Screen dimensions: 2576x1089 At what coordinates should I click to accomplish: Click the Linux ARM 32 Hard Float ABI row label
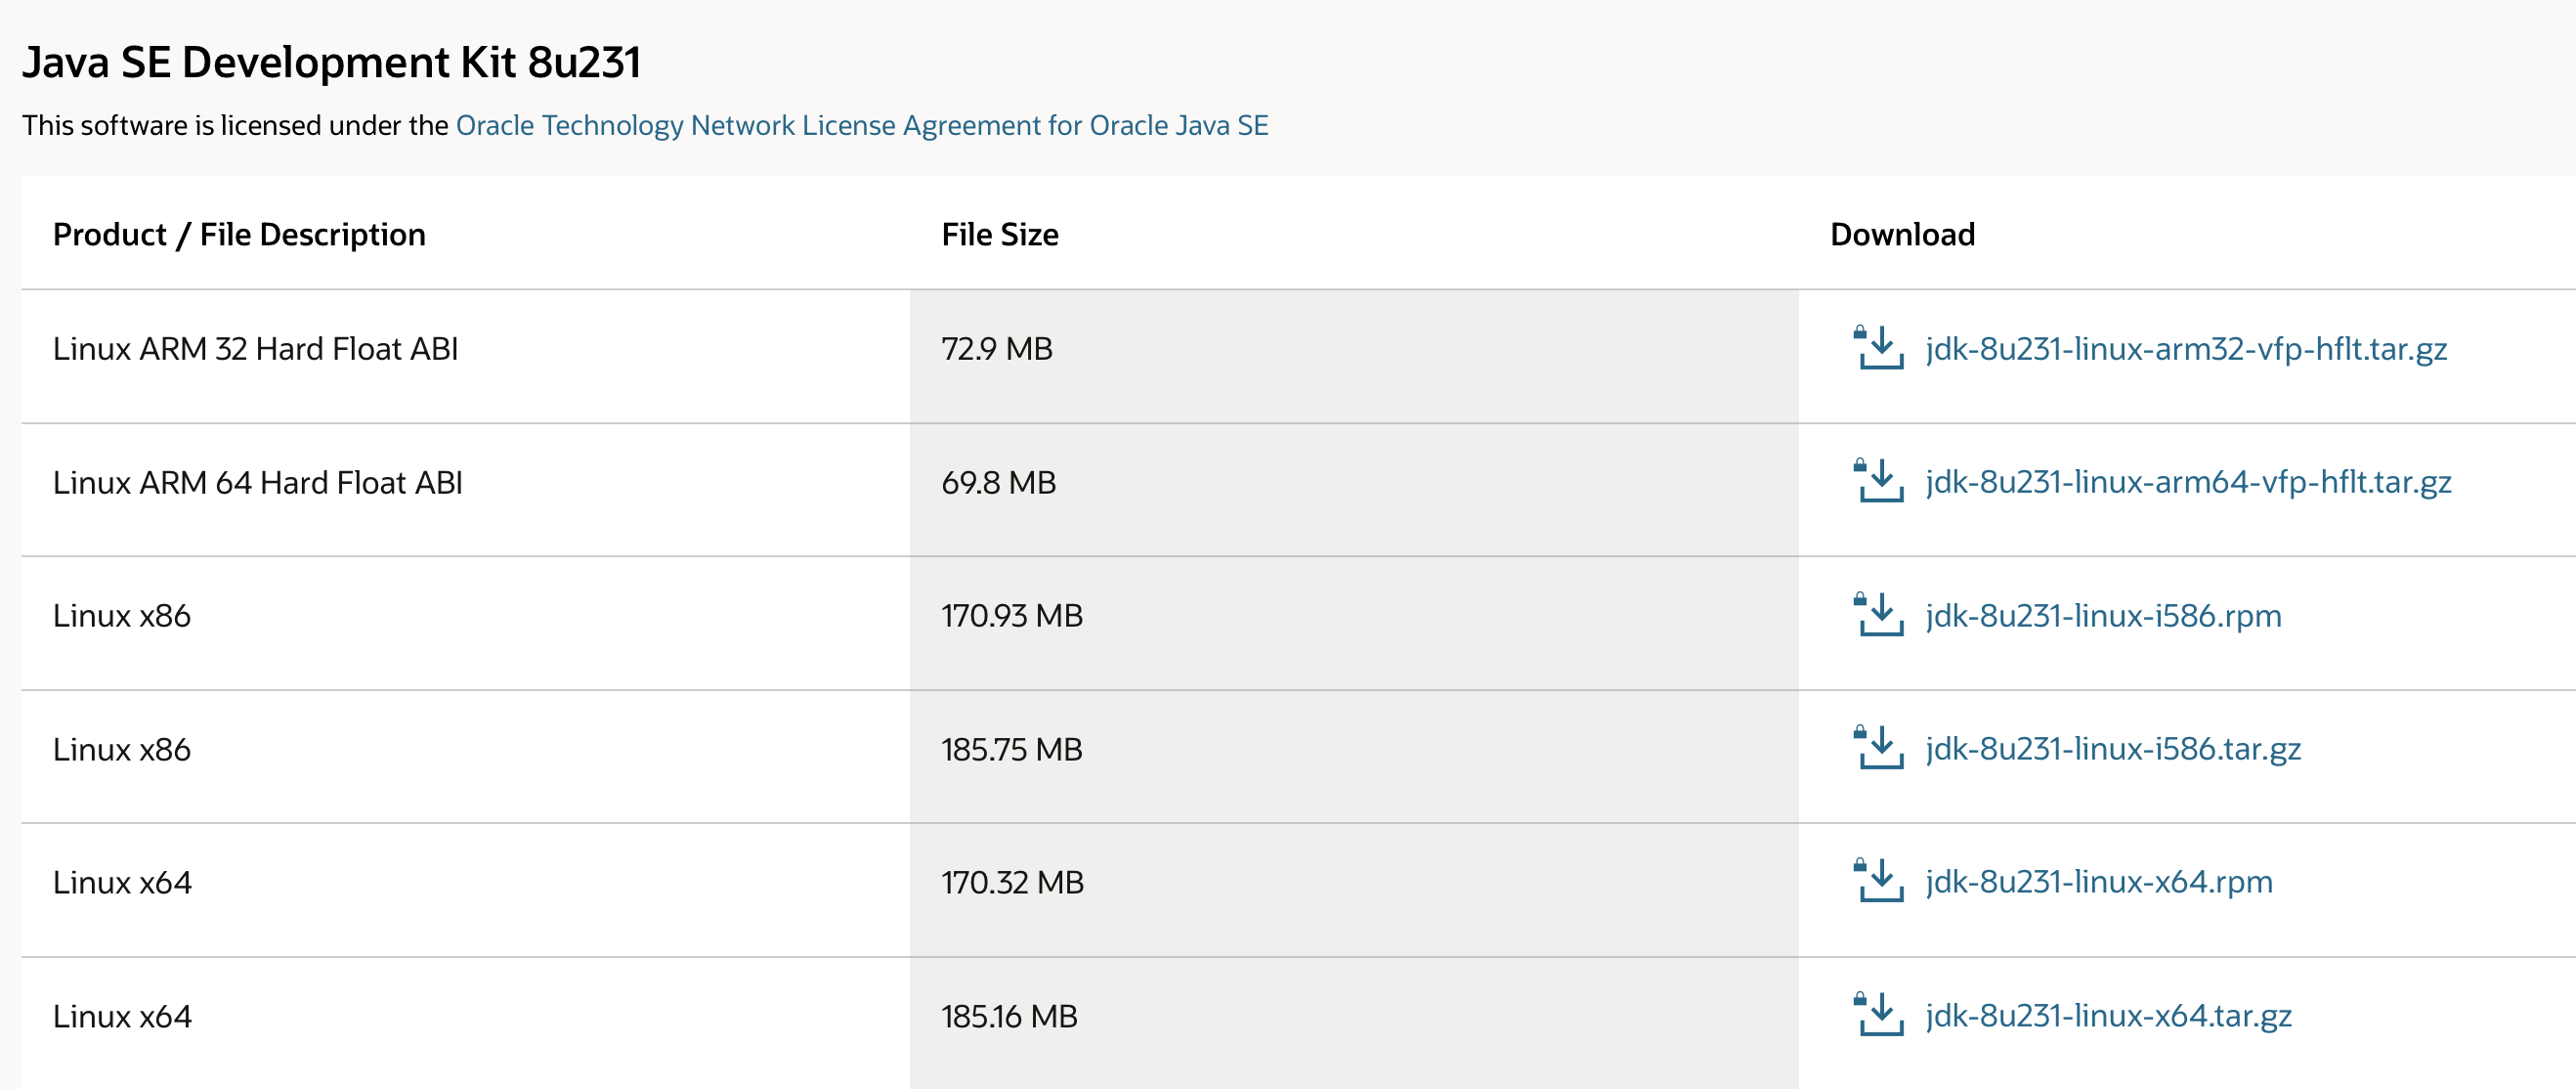255,349
